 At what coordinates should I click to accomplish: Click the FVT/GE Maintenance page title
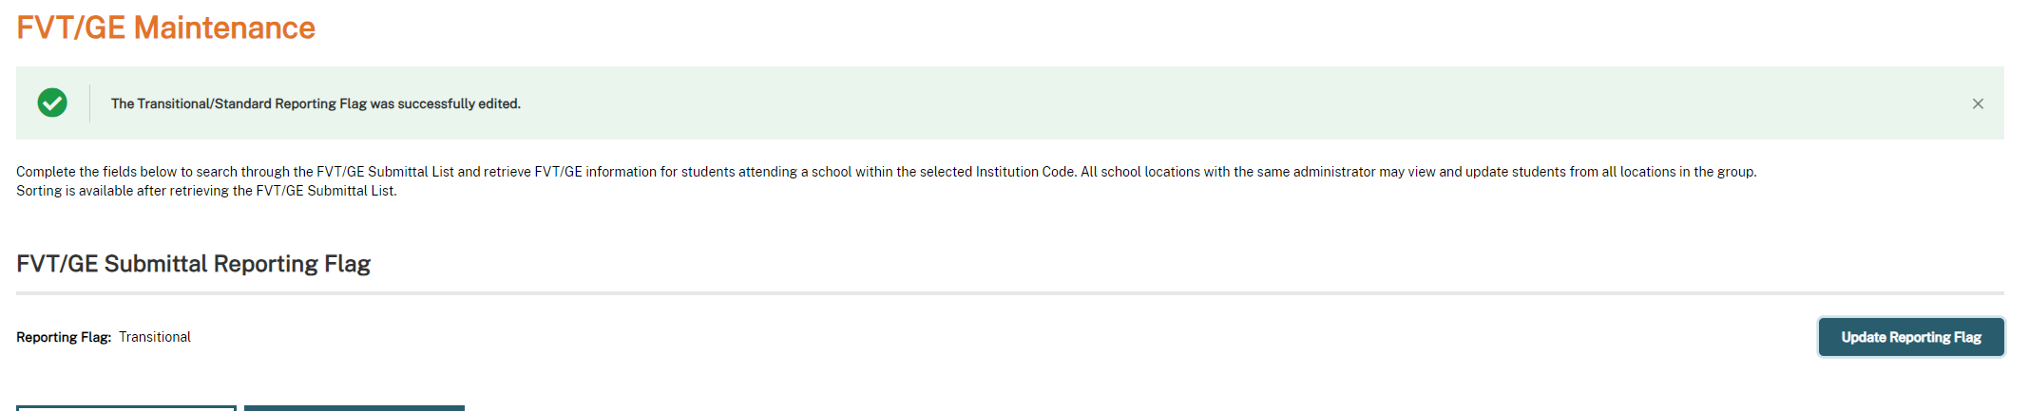pyautogui.click(x=165, y=28)
